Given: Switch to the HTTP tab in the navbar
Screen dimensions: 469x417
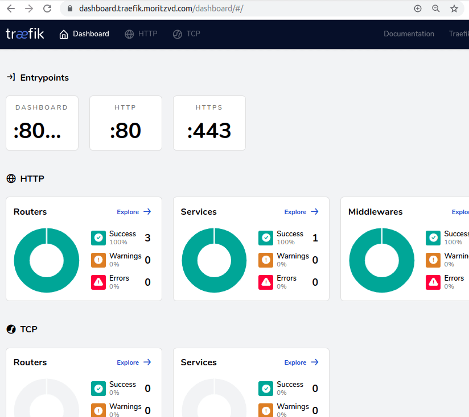Looking at the screenshot, I should [x=141, y=34].
